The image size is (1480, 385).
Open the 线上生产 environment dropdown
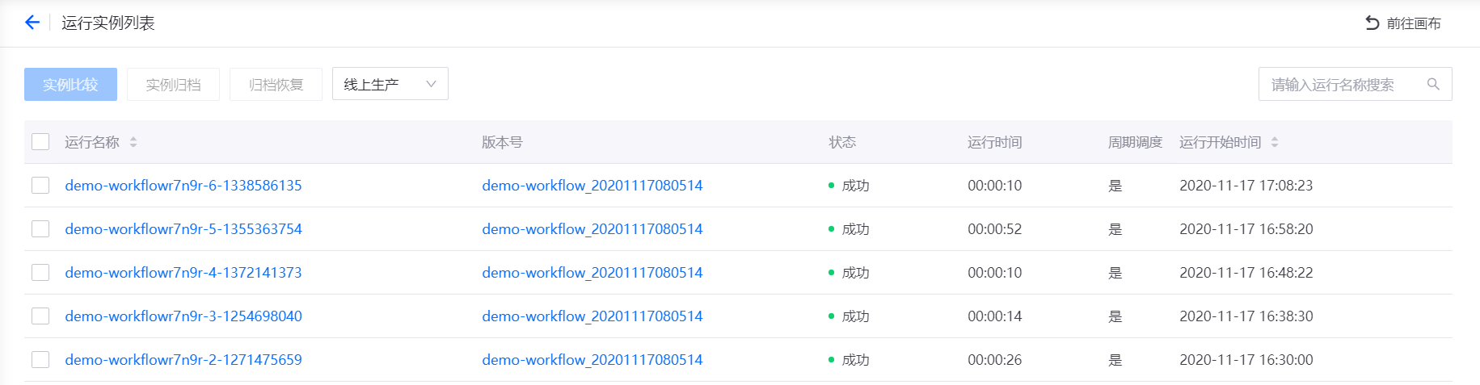pyautogui.click(x=390, y=84)
